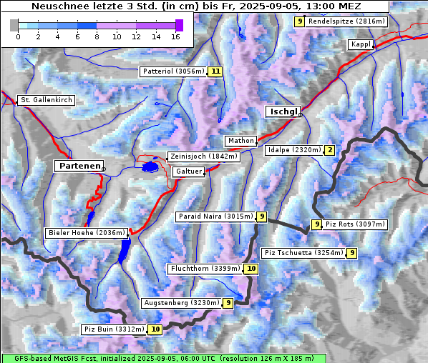The width and height of the screenshot is (428, 363).
Task: Click the bright purple 16 cm legend swatch
Action: tap(179, 25)
